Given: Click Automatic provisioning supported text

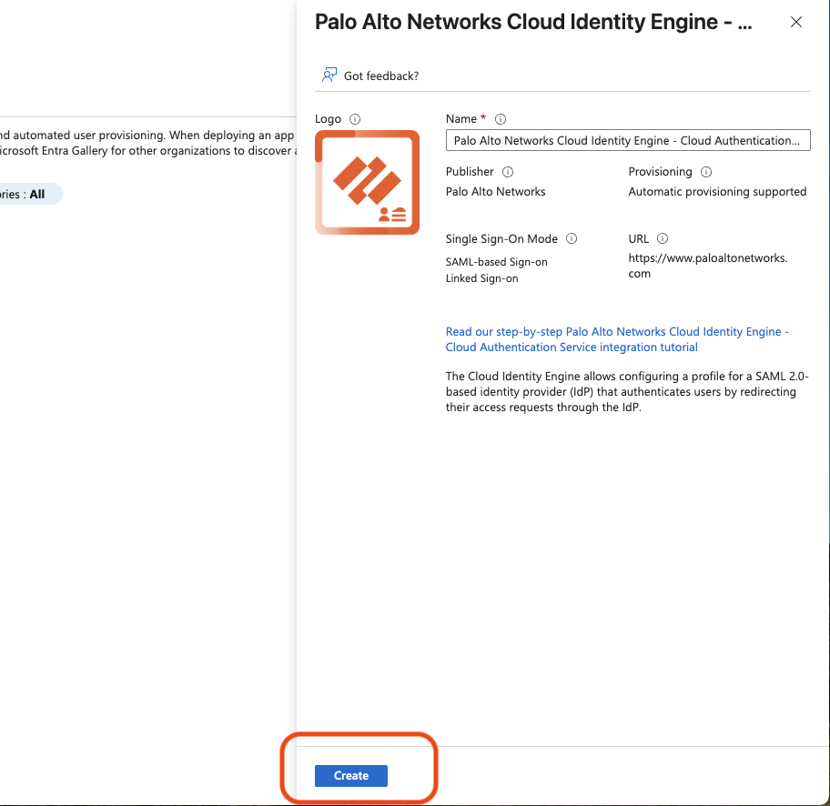Looking at the screenshot, I should [x=717, y=192].
